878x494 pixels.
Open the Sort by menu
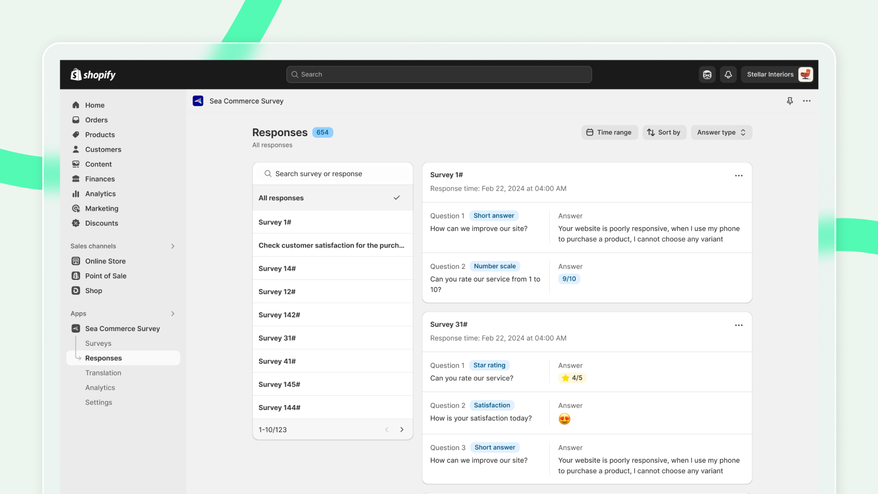[664, 132]
